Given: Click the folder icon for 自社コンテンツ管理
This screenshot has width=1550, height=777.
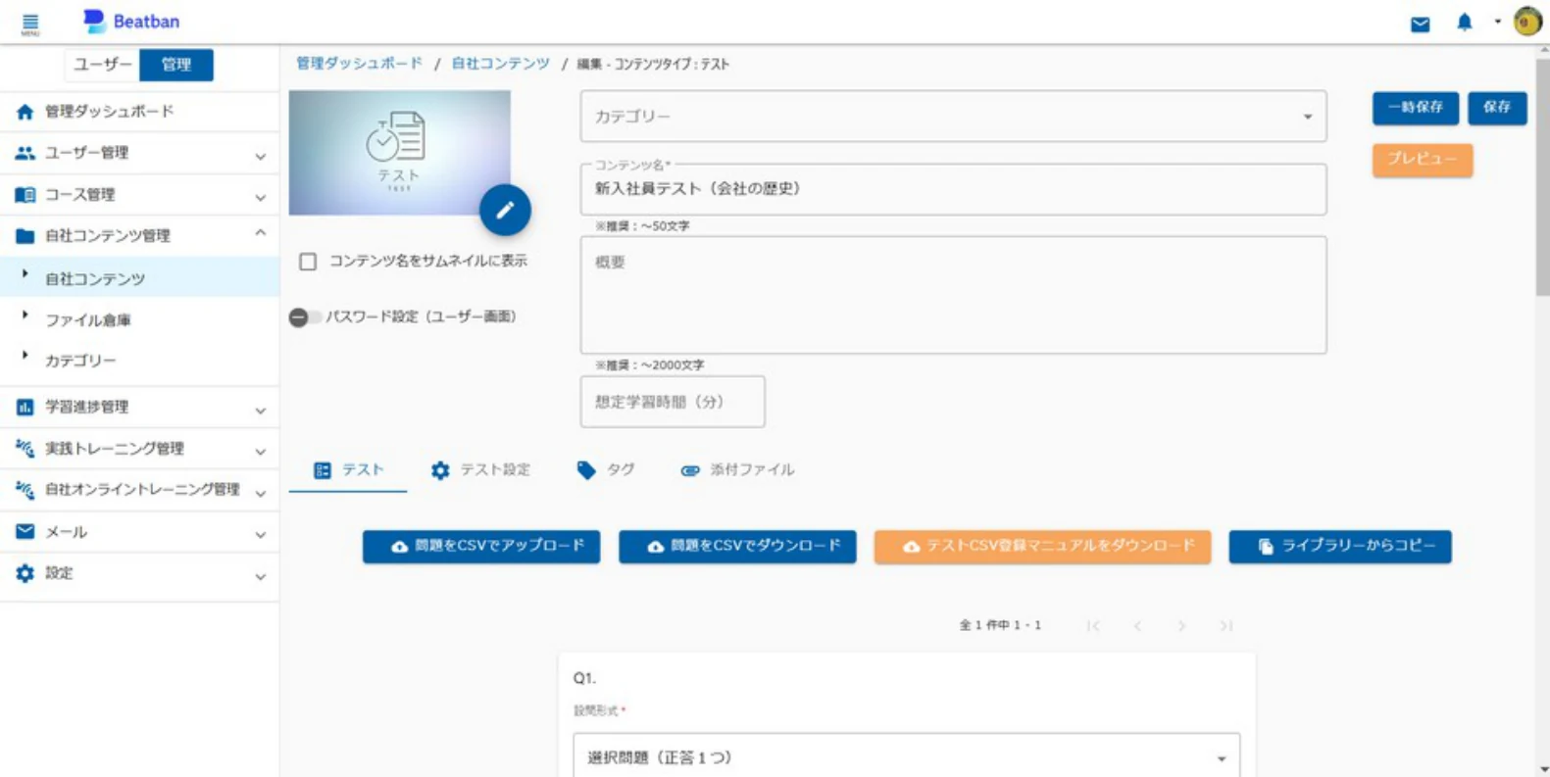Looking at the screenshot, I should [25, 236].
